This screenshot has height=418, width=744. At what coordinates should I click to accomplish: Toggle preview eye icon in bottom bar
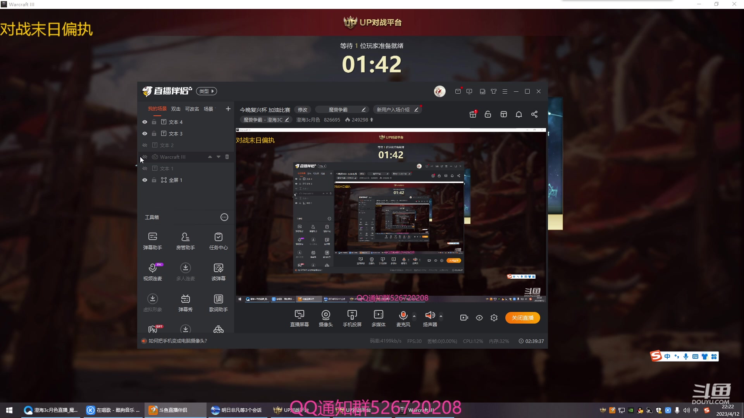coord(479,318)
